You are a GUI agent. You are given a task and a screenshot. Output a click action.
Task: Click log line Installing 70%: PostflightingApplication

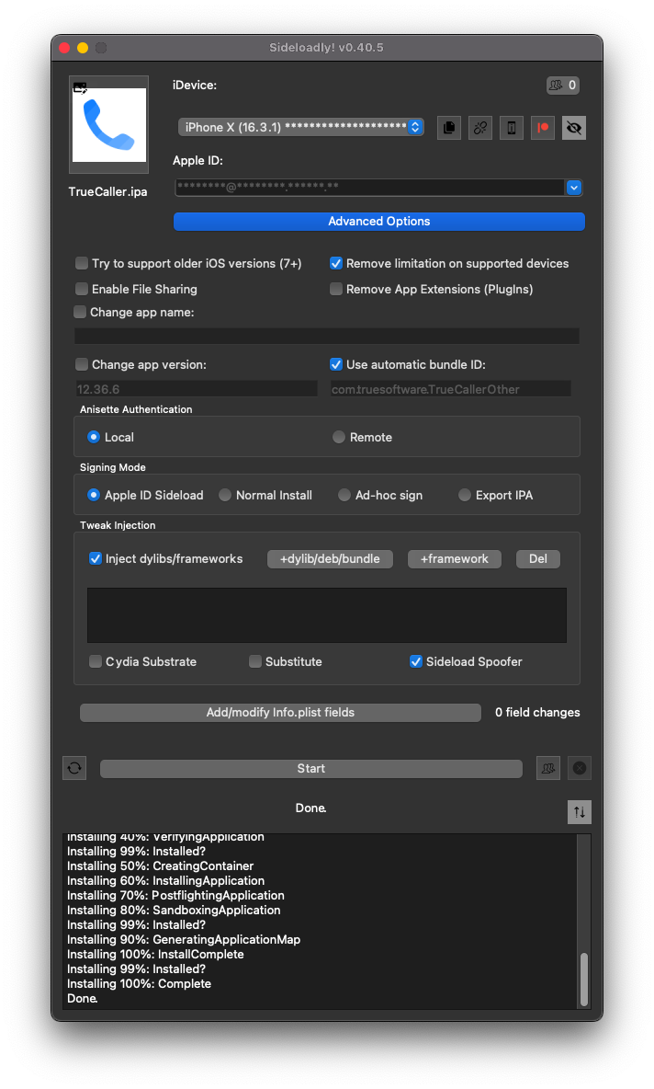pyautogui.click(x=175, y=895)
